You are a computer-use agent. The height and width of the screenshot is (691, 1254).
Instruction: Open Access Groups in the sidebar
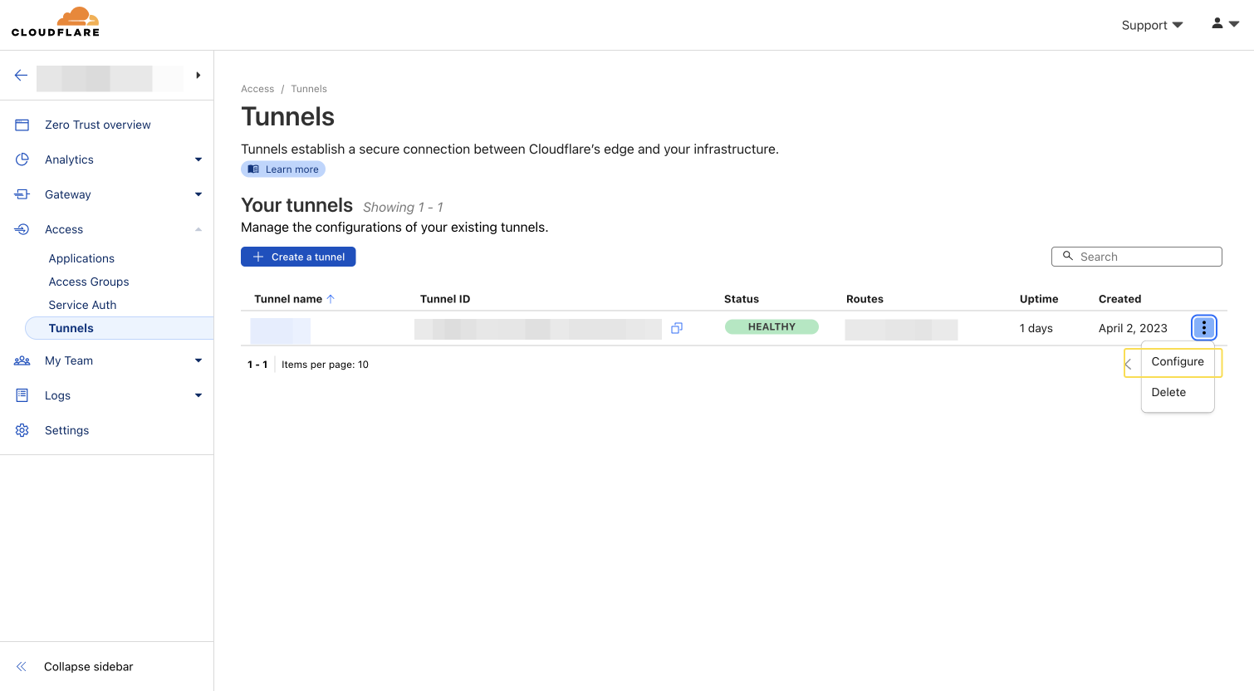click(x=89, y=282)
